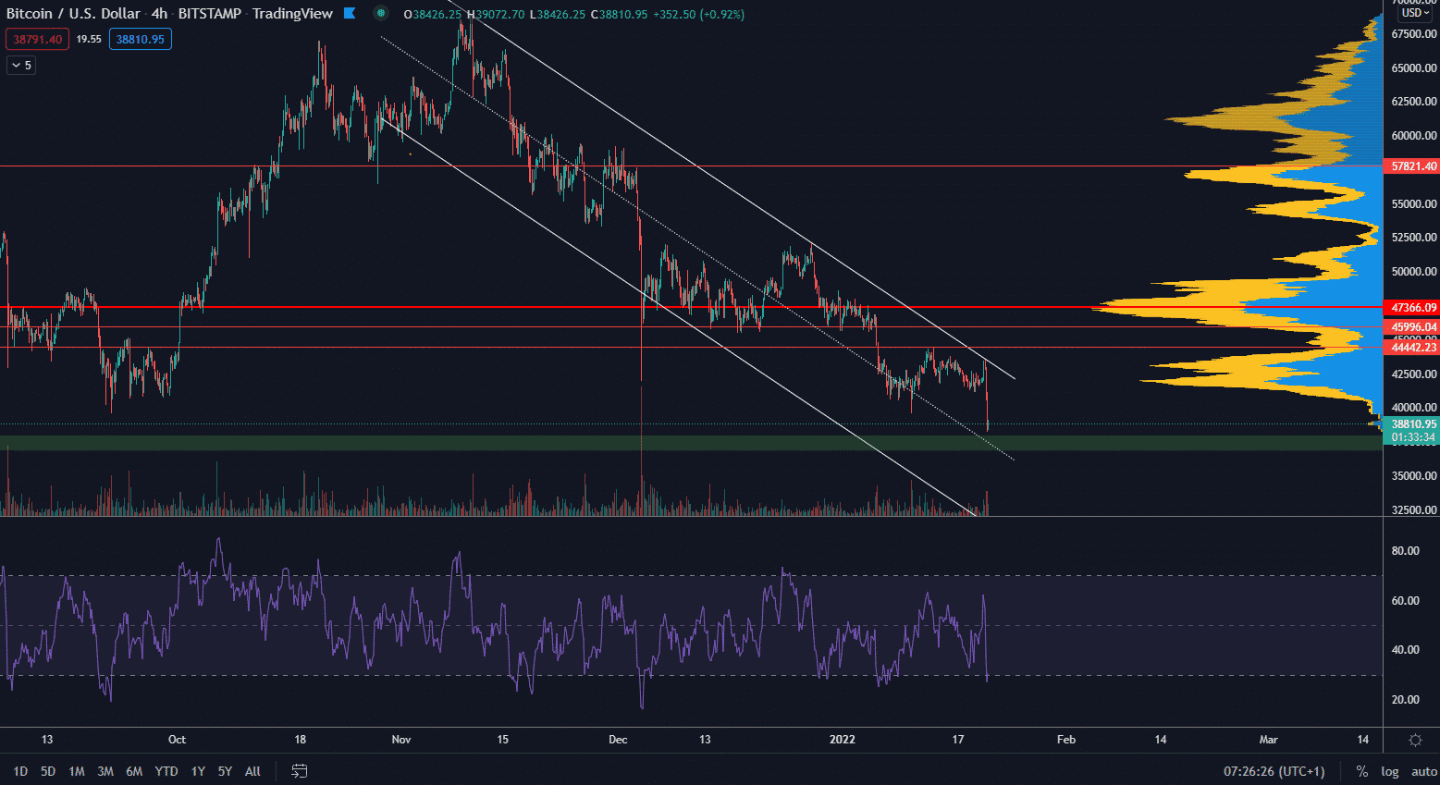Screen dimensions: 1440x785
Task: Toggle percent scale mode
Action: (1361, 771)
